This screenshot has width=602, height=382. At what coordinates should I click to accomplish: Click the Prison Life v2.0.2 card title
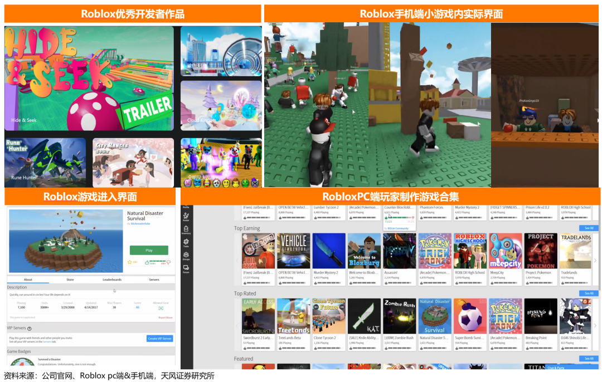[537, 208]
